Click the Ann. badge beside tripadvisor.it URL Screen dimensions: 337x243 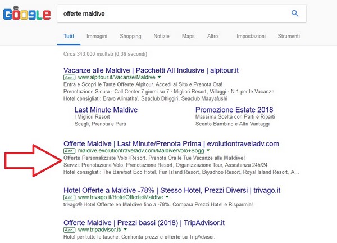pyautogui.click(x=70, y=229)
